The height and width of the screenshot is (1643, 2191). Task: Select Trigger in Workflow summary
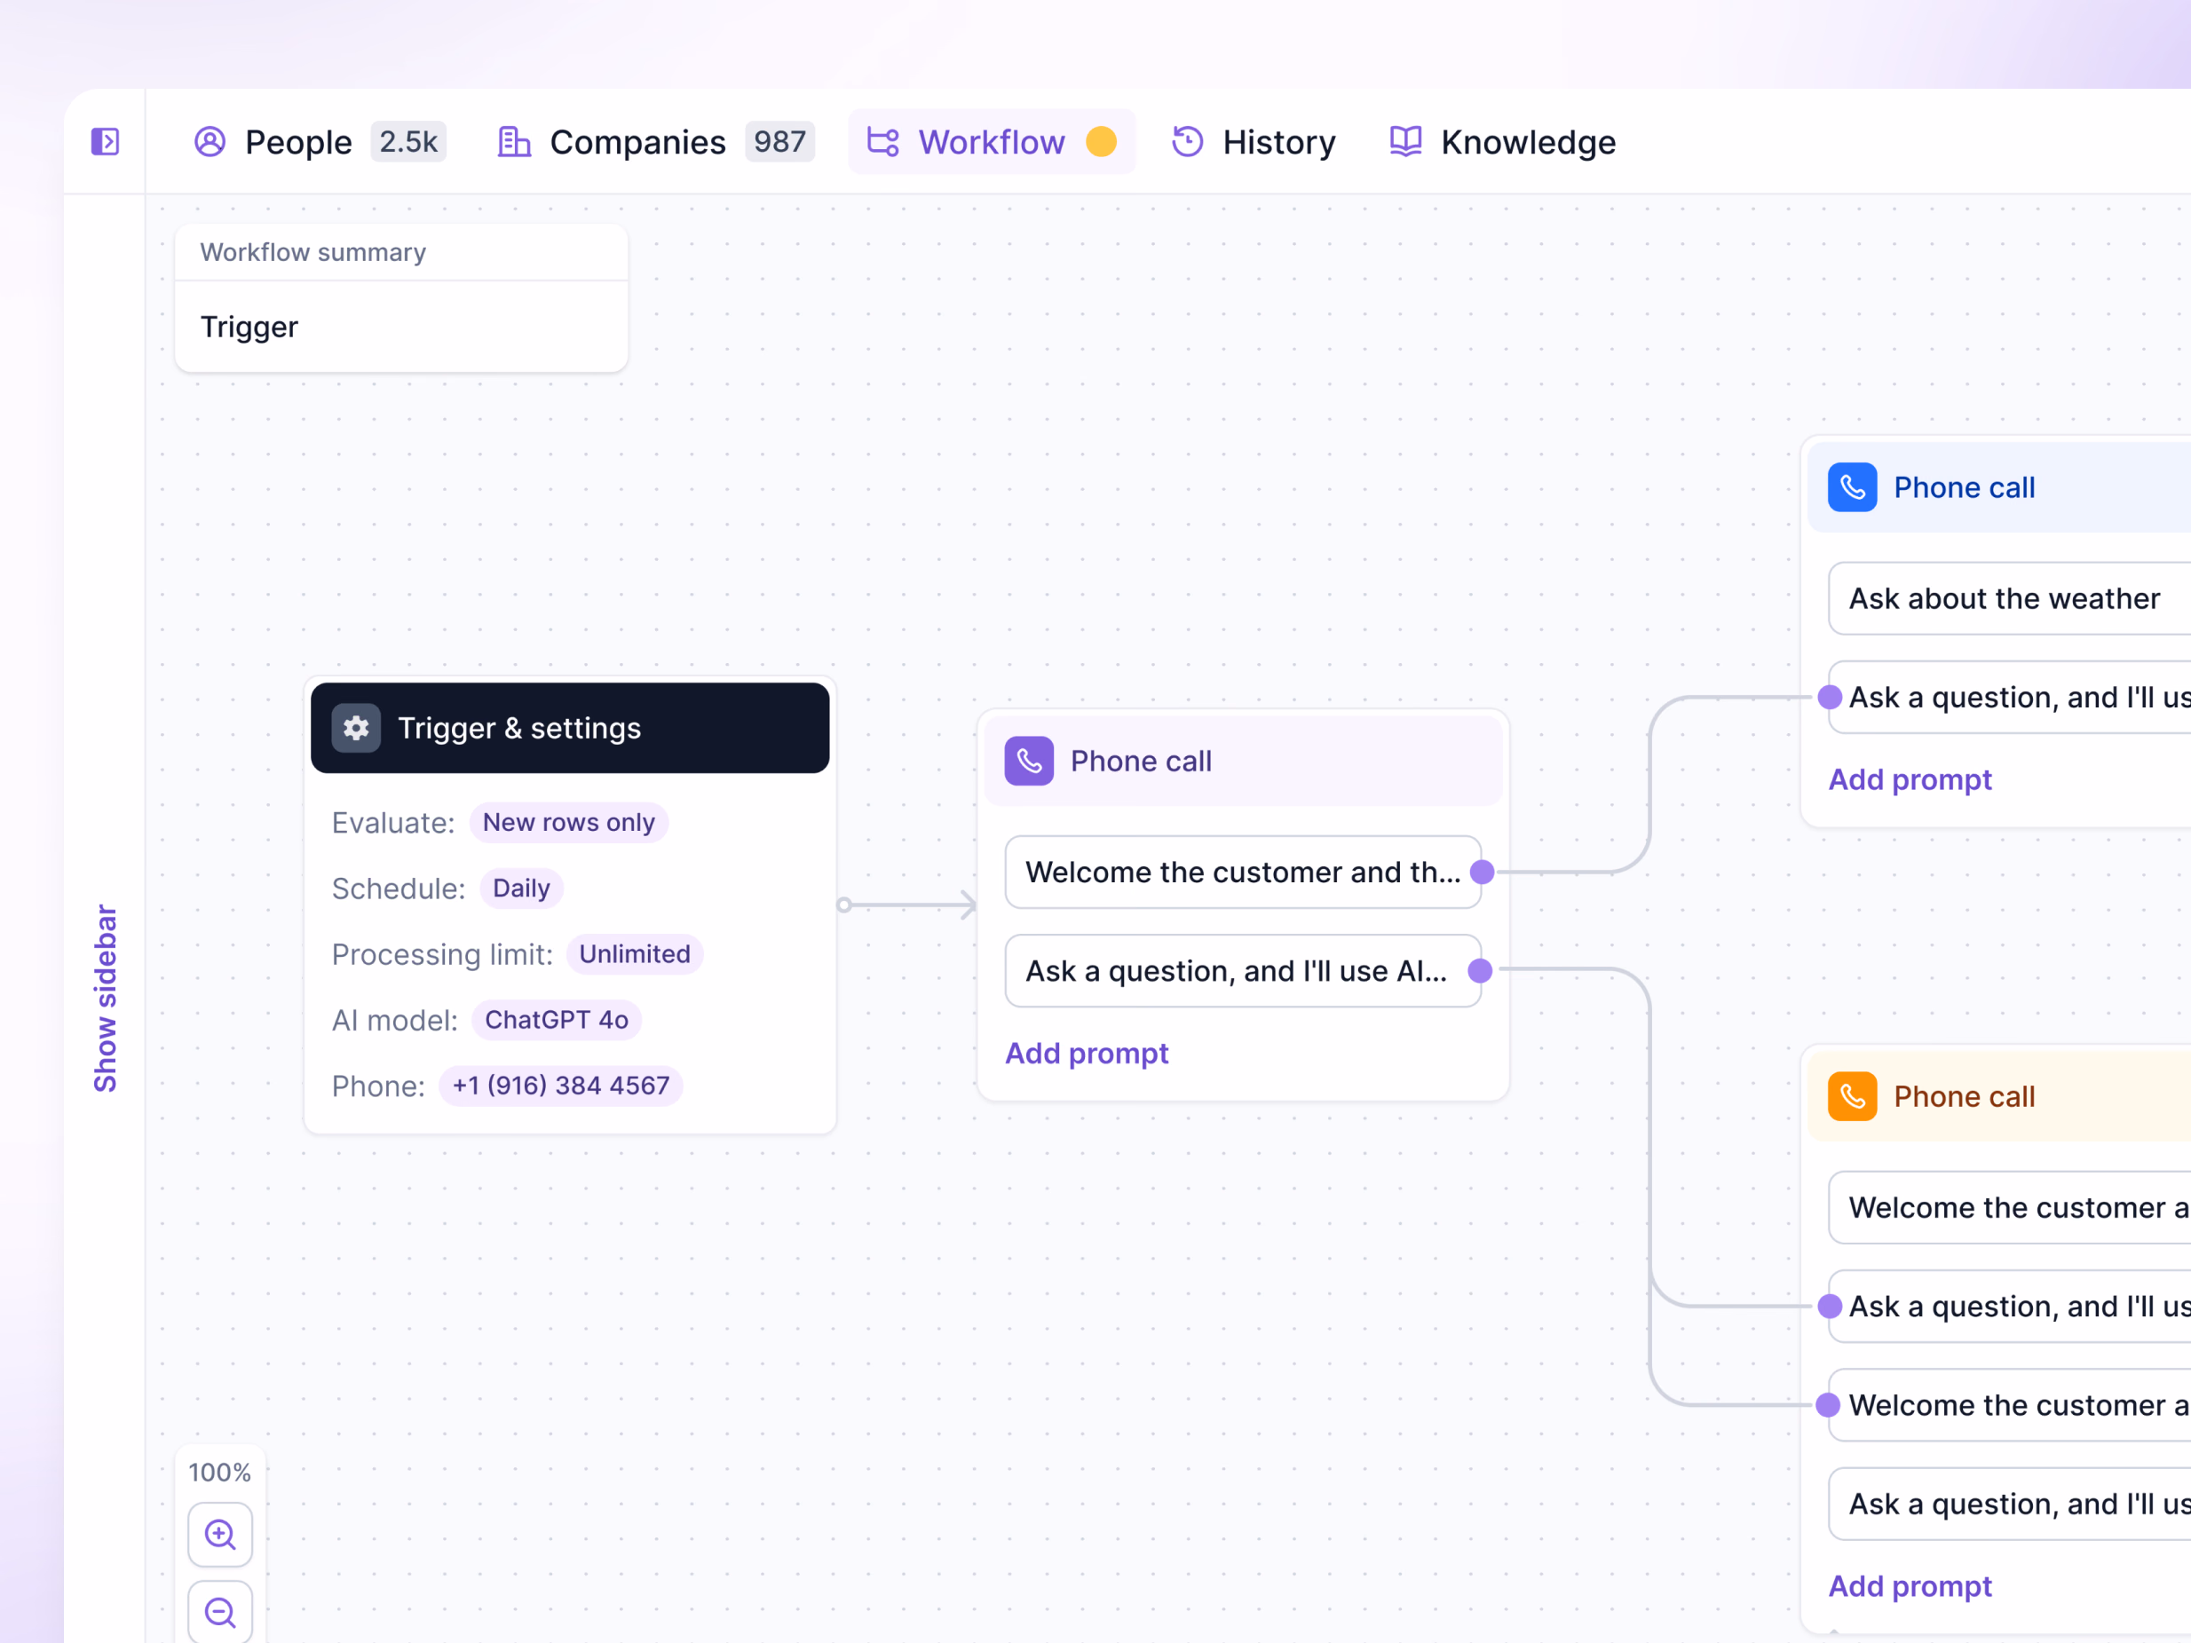[x=249, y=327]
